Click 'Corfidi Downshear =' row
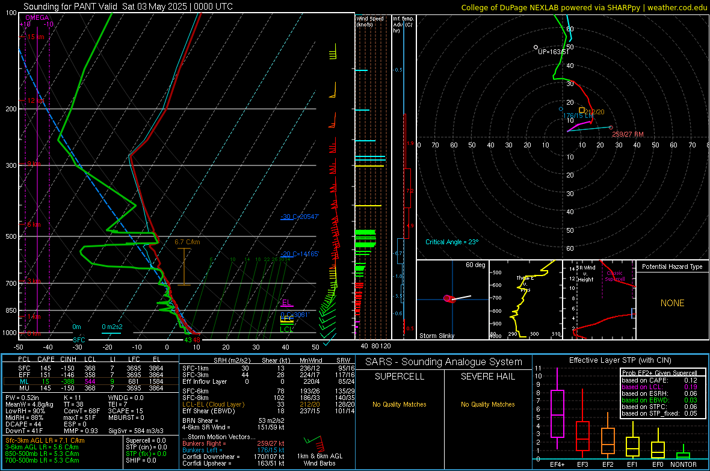The height and width of the screenshot is (471, 710). point(233,457)
